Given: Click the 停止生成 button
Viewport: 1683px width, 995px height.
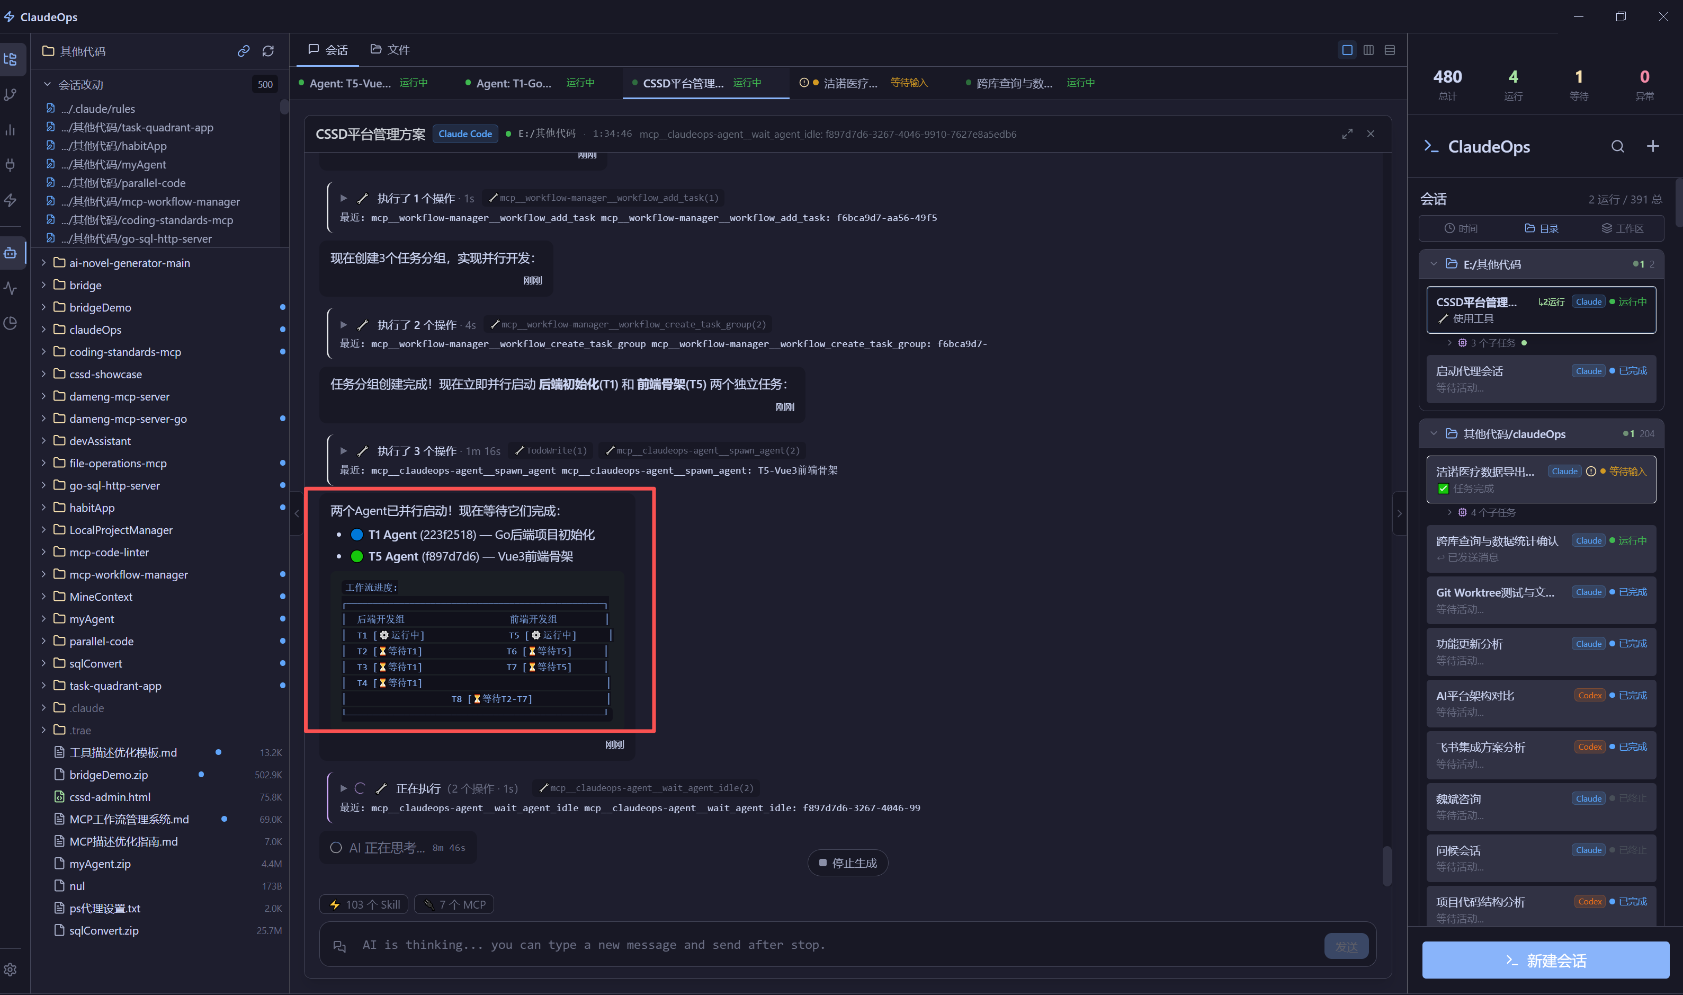Looking at the screenshot, I should pos(847,863).
